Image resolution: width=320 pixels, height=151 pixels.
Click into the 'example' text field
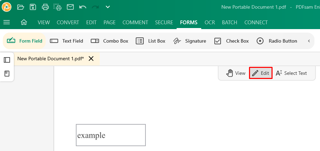pyautogui.click(x=111, y=135)
